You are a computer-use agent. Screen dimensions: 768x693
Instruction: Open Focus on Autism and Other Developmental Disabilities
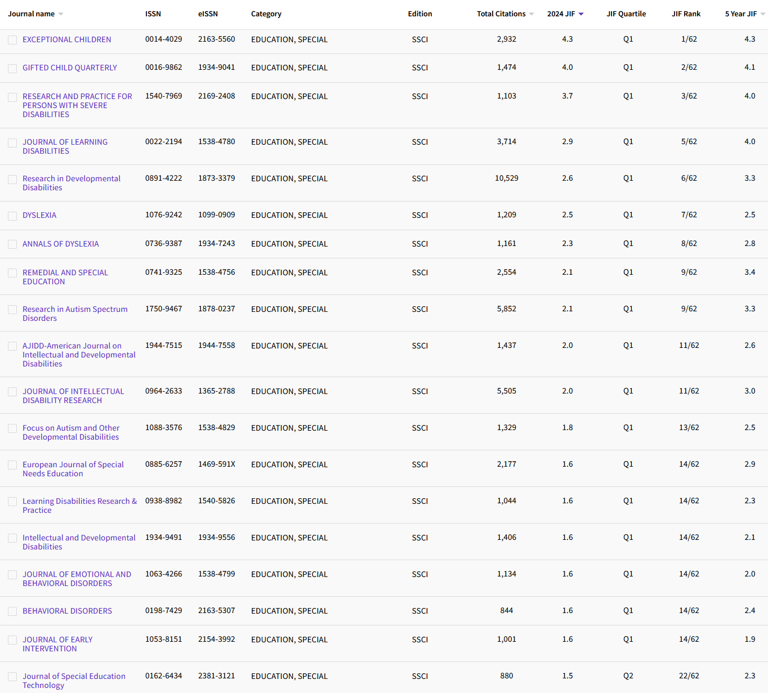coord(71,432)
